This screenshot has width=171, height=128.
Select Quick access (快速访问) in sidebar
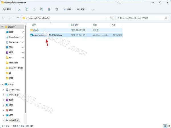(x=12, y=27)
